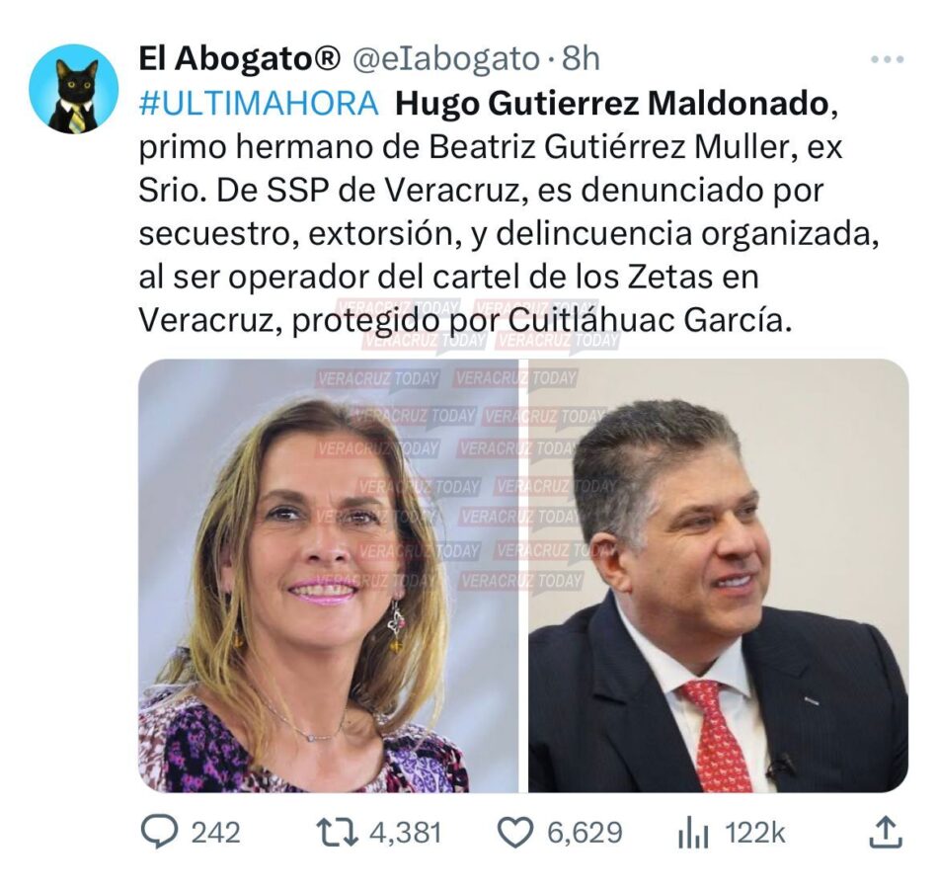The image size is (938, 889).
Task: Open right photo of man in red tie
Action: coord(718,575)
